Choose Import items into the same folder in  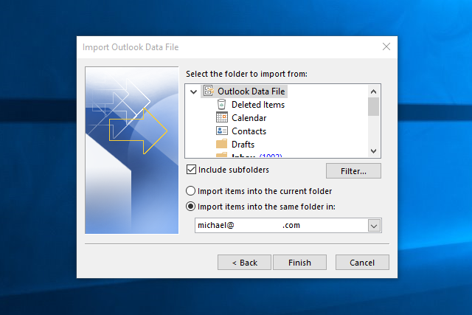point(190,207)
